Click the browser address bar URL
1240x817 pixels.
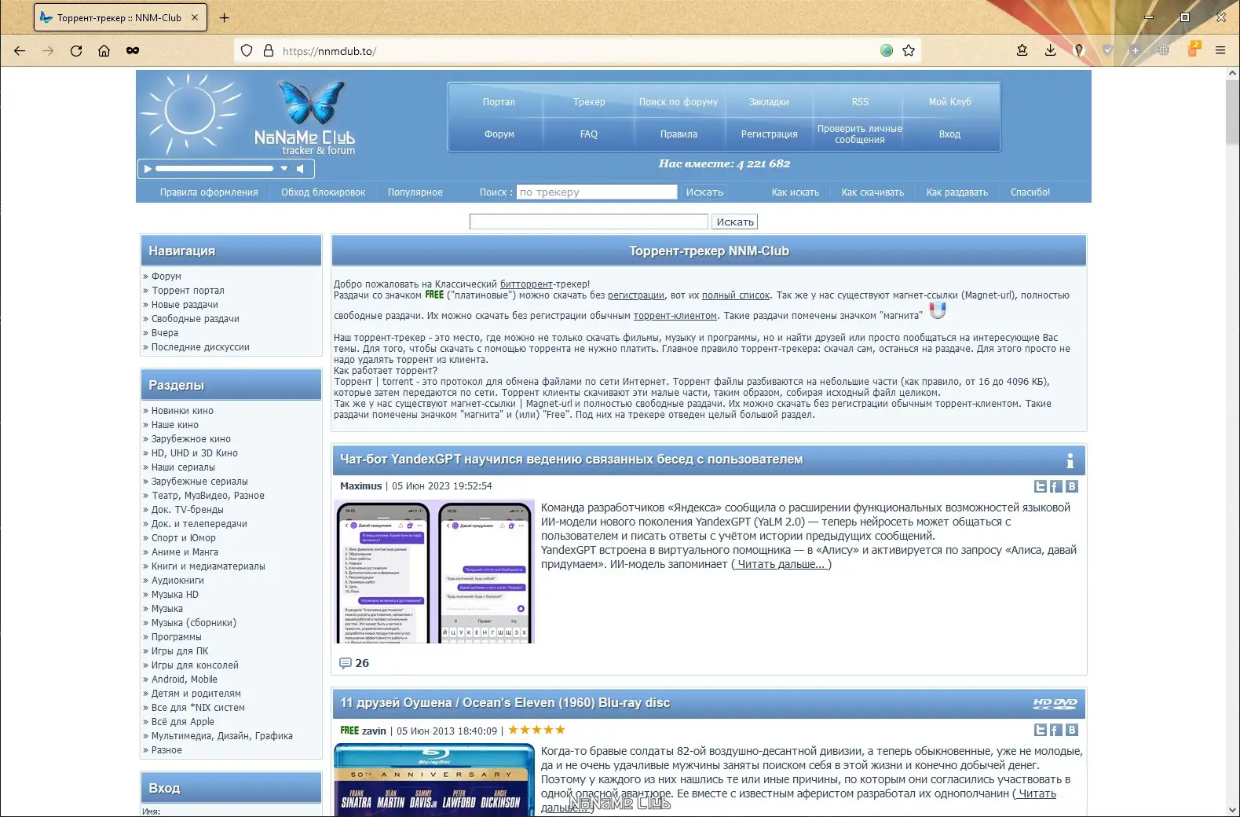(x=329, y=51)
